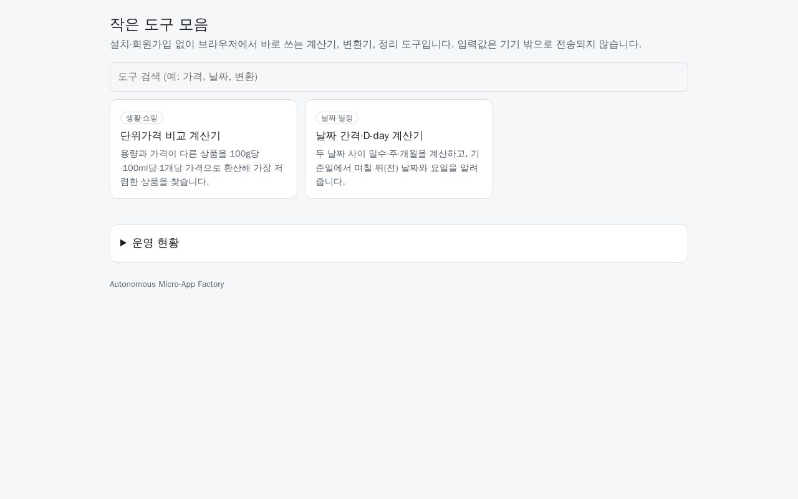Click the 날짜·일정 category tag
Screen dimensions: 798x499
(337, 118)
